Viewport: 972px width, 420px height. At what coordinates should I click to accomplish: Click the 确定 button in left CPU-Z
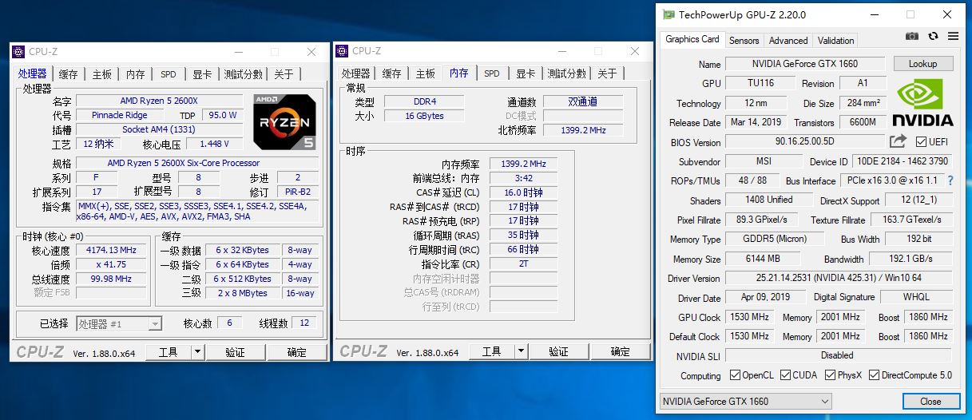296,351
